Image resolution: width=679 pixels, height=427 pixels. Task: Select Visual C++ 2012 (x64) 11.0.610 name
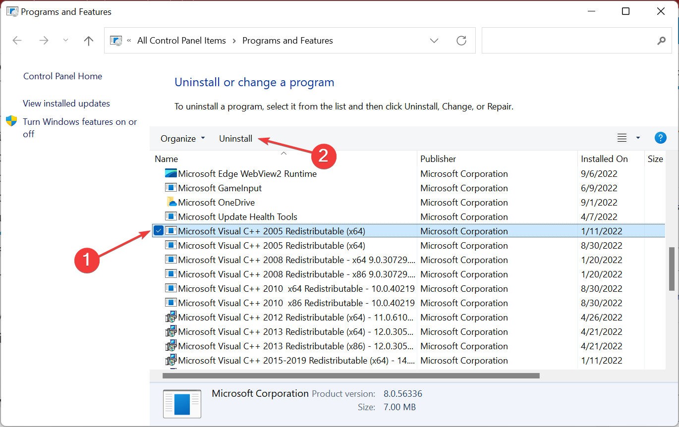pyautogui.click(x=297, y=318)
